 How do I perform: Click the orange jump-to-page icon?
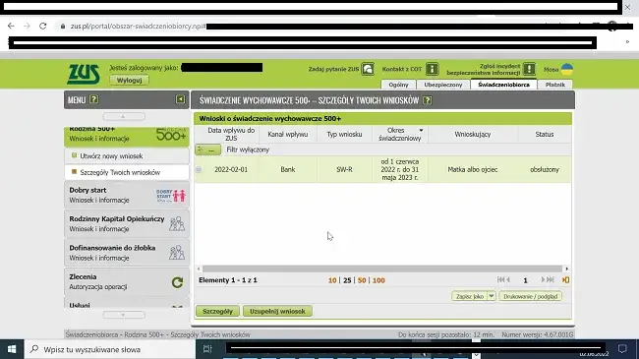coord(565,280)
